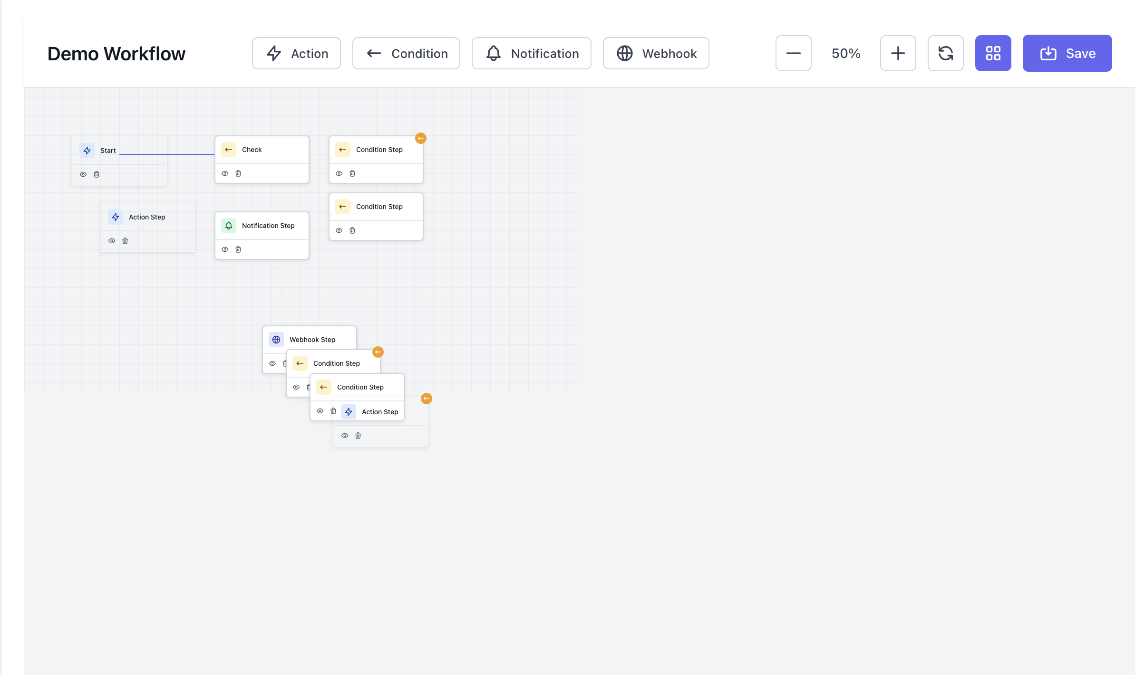Delete the Check node via its trash icon
The image size is (1135, 675).
[238, 173]
